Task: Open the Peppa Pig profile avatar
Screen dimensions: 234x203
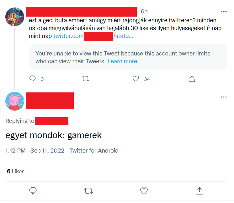Action: [15, 101]
